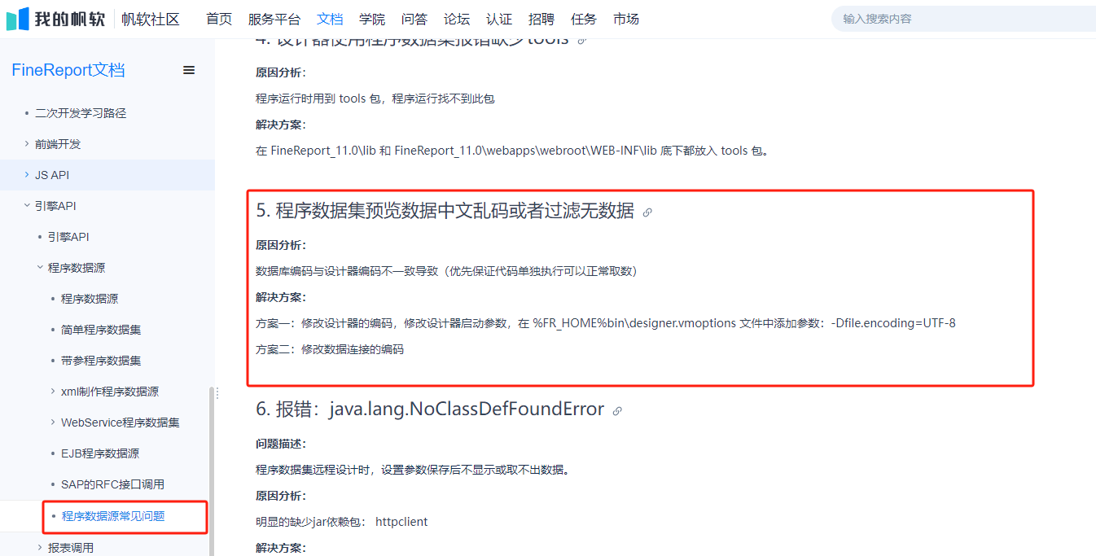Click the search input field
The height and width of the screenshot is (556, 1096).
961,19
